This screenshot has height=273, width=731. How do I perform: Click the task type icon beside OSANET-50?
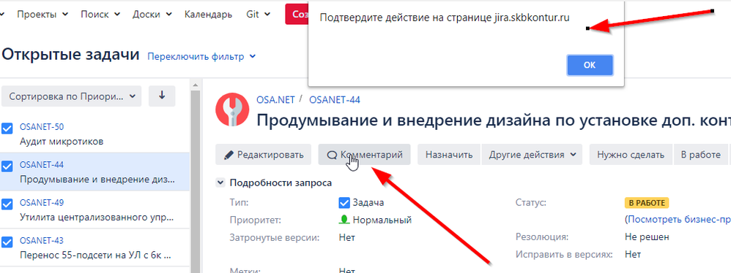coord(7,128)
